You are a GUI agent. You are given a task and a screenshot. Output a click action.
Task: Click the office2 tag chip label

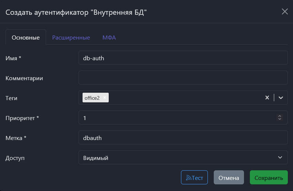92,98
